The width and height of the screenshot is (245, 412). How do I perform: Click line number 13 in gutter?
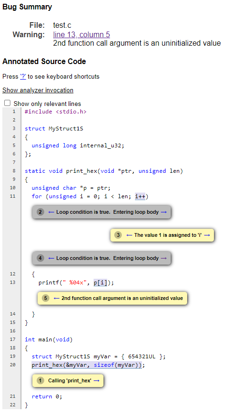coord(13,283)
